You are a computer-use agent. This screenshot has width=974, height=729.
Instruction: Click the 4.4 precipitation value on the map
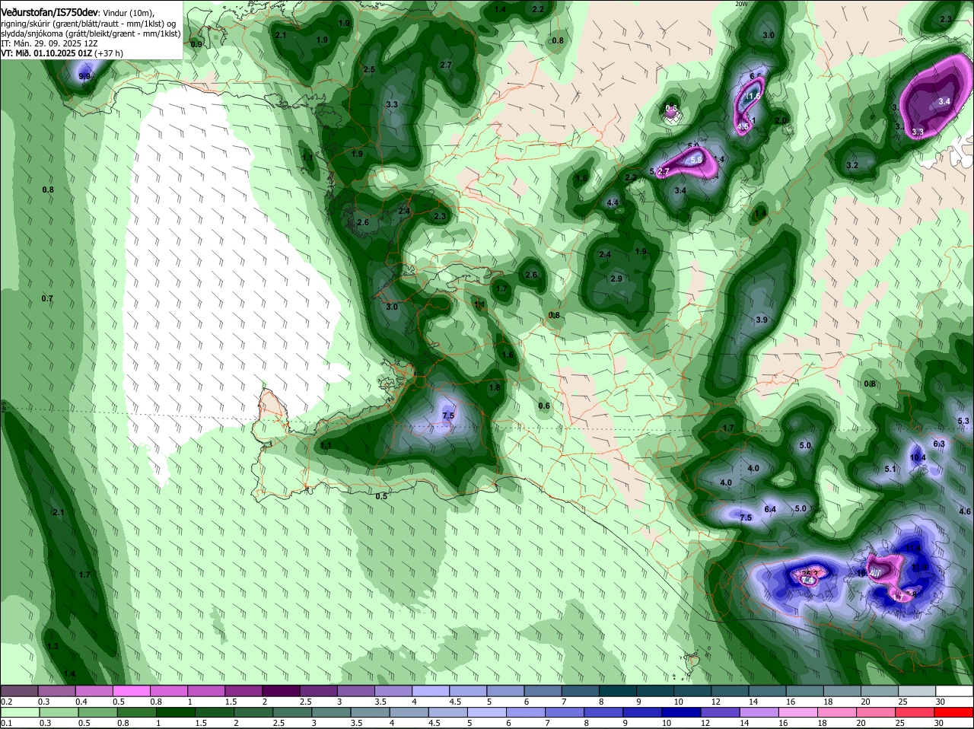[x=612, y=203]
